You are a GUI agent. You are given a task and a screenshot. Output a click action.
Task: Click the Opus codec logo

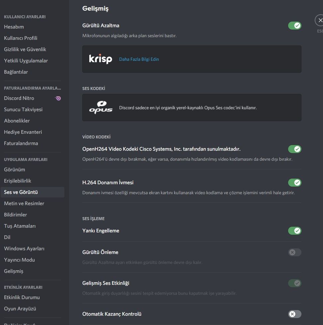[x=101, y=108]
